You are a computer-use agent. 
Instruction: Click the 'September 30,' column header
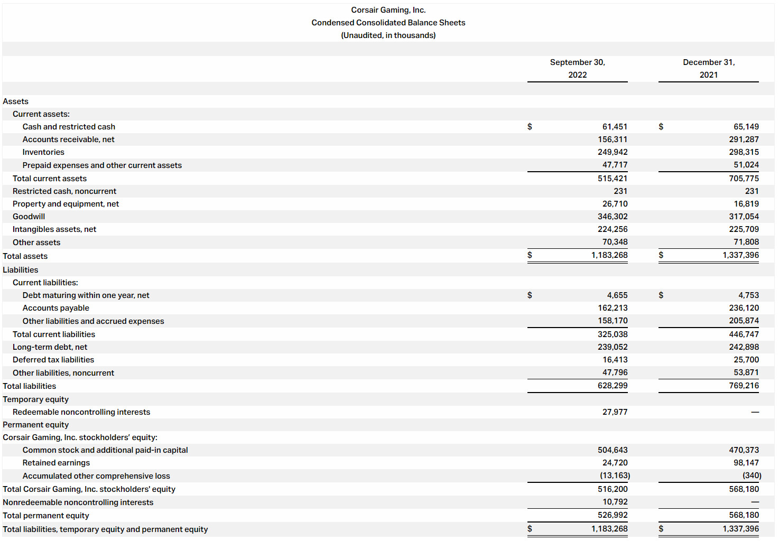578,62
